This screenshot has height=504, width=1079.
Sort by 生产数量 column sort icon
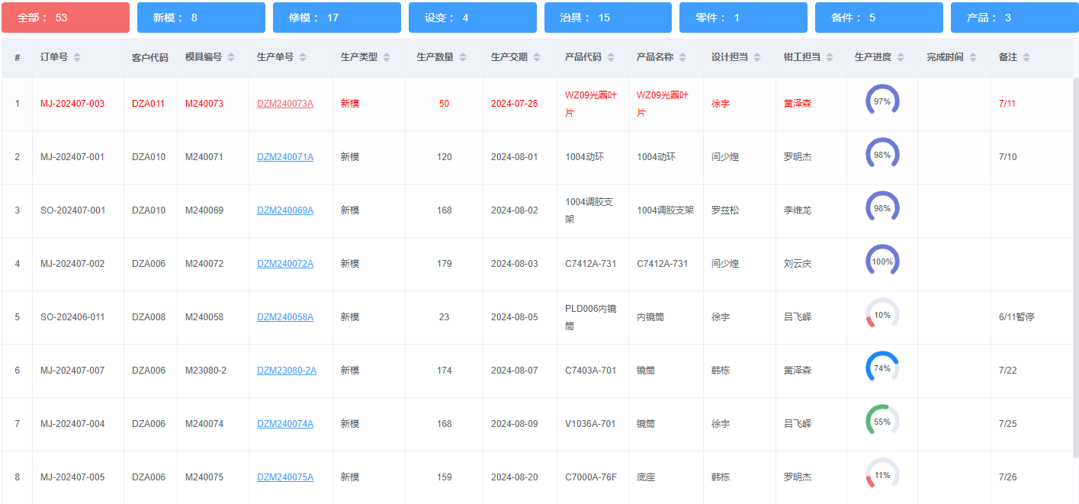point(463,58)
